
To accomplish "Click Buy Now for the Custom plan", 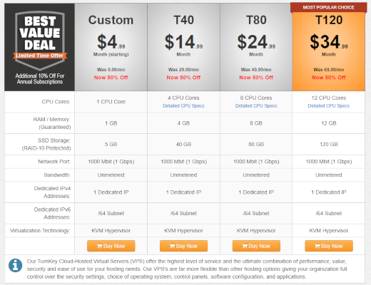I will point(111,246).
